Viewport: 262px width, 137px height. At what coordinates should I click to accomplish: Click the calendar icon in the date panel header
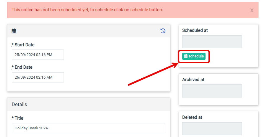[14, 31]
